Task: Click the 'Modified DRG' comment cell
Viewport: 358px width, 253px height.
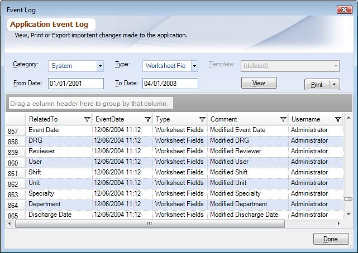Action: 248,140
